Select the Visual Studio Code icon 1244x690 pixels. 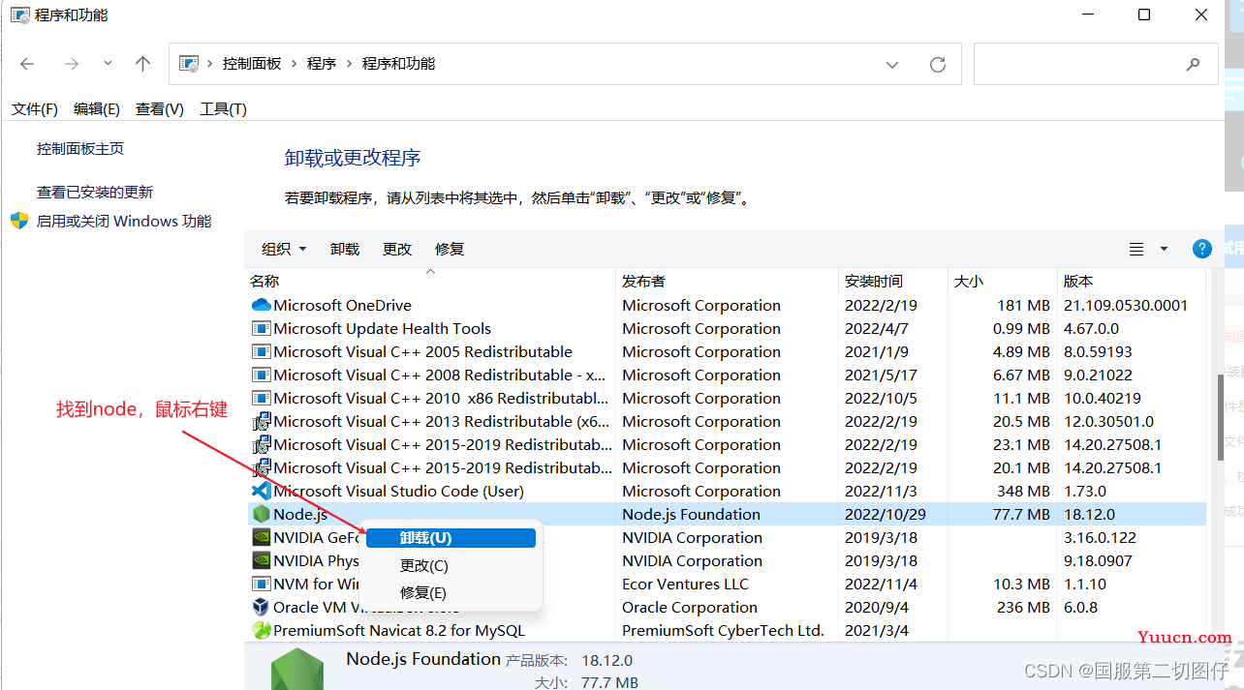[x=261, y=491]
